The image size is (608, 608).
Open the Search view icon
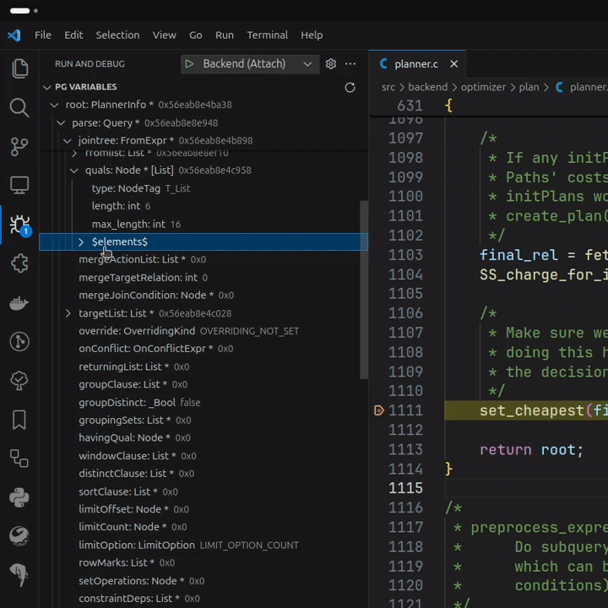coord(19,107)
